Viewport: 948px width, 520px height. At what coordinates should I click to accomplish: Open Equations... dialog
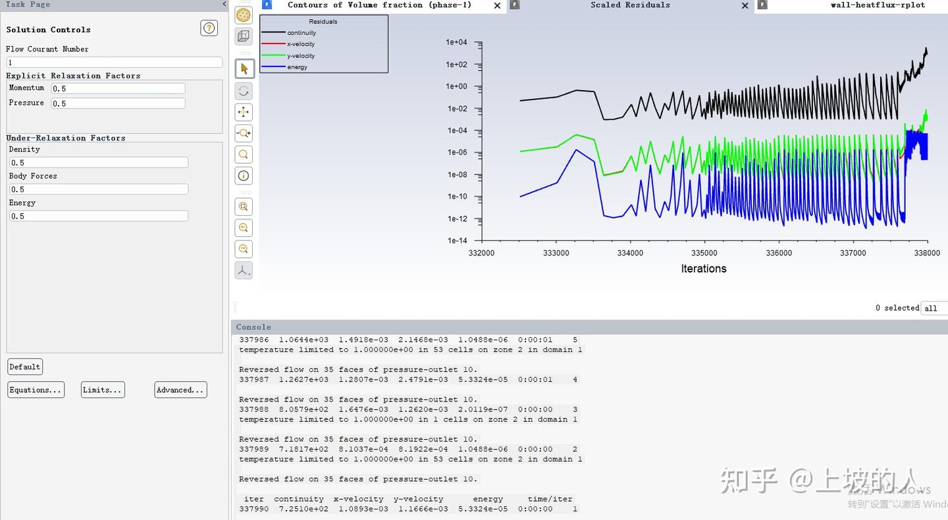click(x=36, y=390)
